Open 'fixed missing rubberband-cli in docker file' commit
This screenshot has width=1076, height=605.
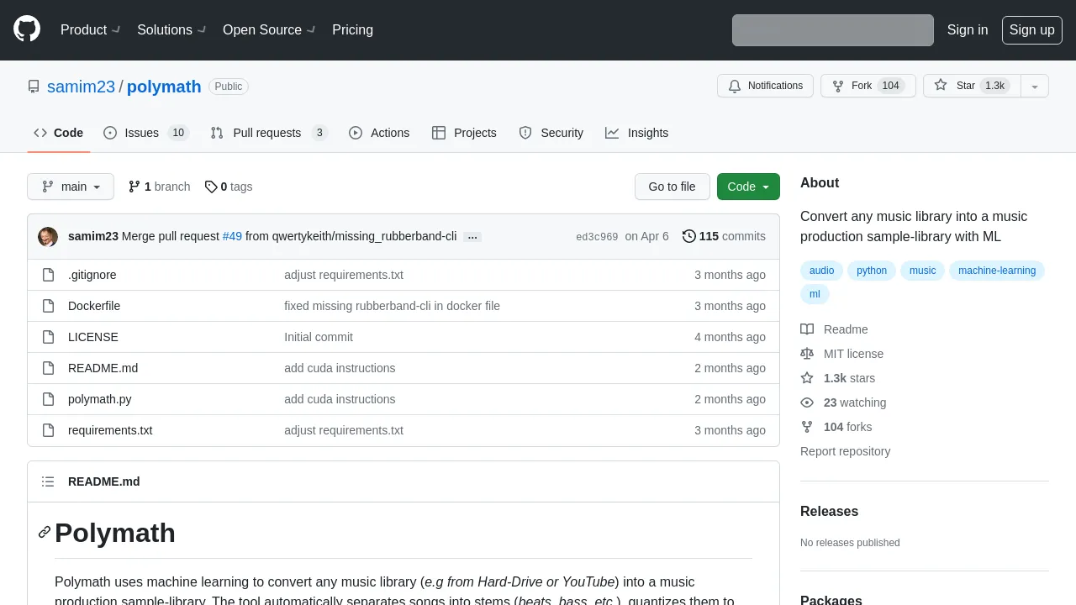[392, 306]
